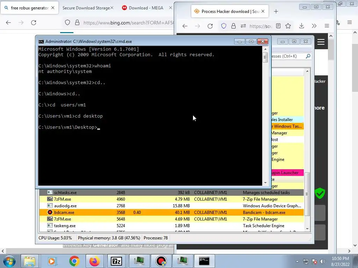Select 7zFM.exe with PID 4960
The width and height of the screenshot is (358, 268).
(171, 199)
